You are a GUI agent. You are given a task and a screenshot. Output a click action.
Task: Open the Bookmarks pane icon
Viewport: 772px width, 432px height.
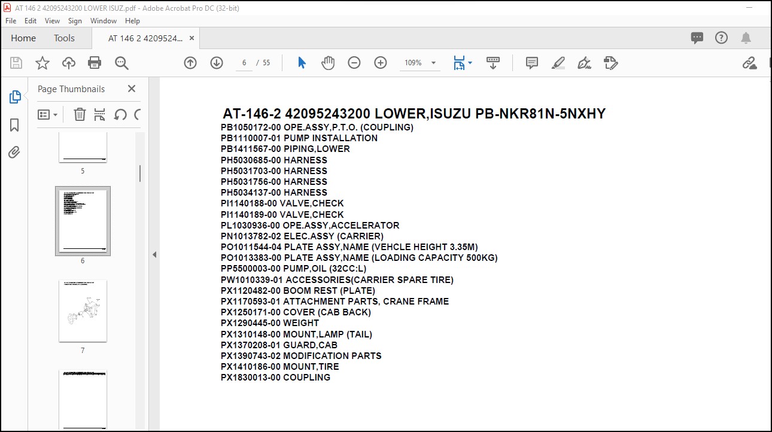tap(15, 124)
